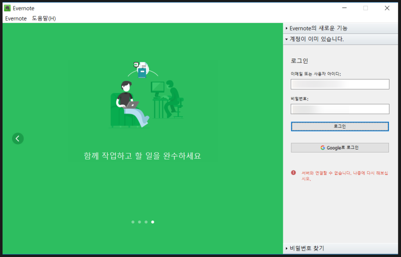Click the collaboration illustration image
This screenshot has height=257, width=401.
point(146,94)
